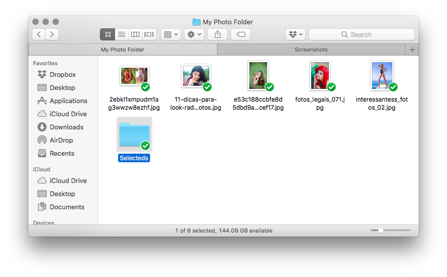Open Applications in the sidebar
The height and width of the screenshot is (277, 447).
[62, 101]
